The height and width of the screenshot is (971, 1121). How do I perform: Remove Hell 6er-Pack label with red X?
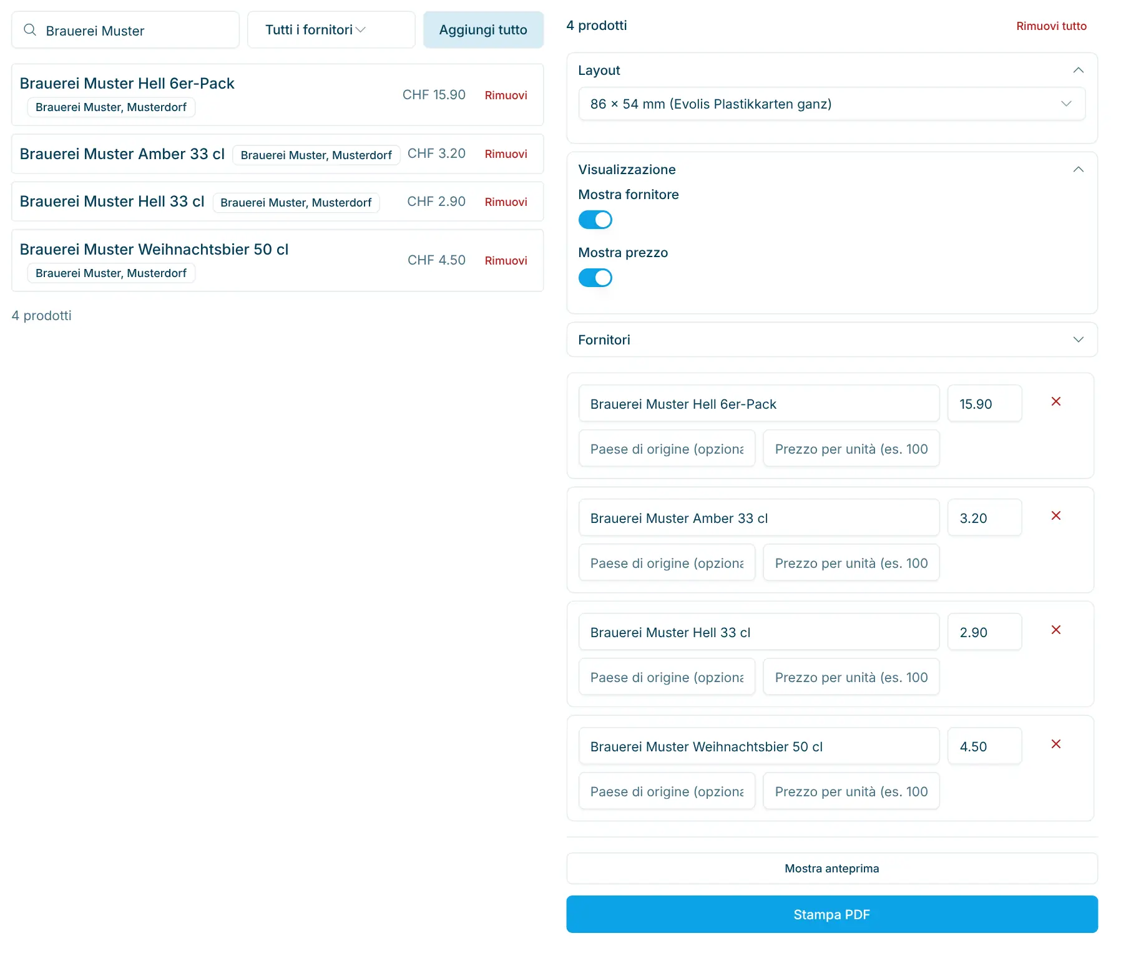pyautogui.click(x=1055, y=401)
